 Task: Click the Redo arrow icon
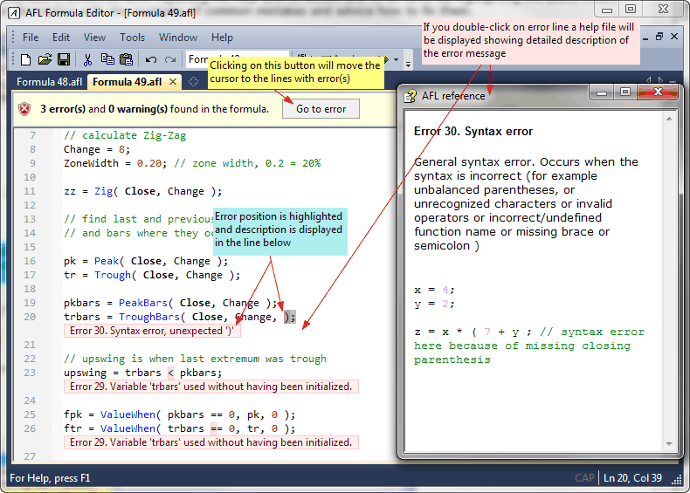(x=169, y=59)
